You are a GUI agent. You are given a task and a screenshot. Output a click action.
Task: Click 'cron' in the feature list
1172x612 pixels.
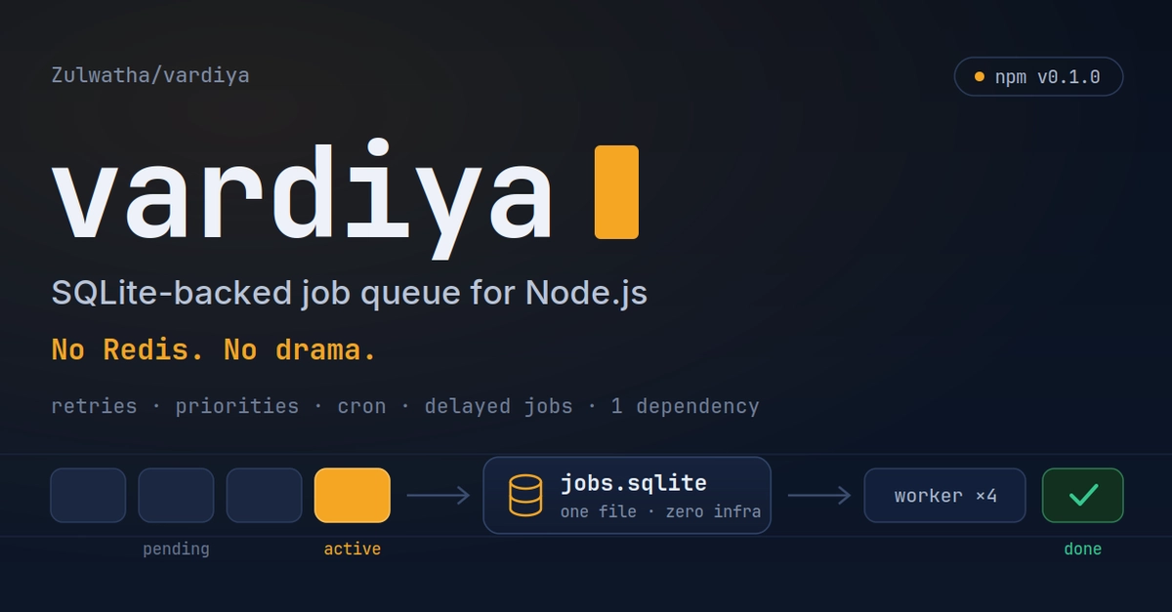(x=361, y=406)
